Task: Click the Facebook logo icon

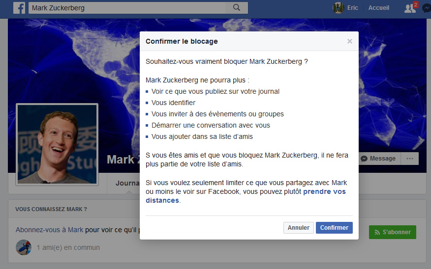Action: pos(19,8)
